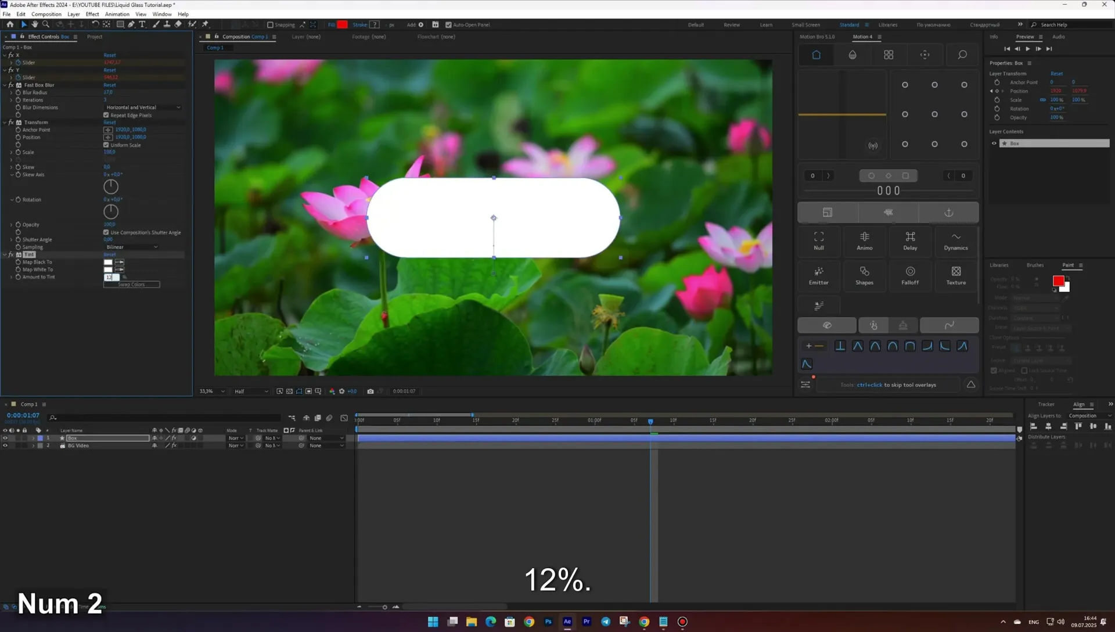This screenshot has width=1115, height=632.
Task: Select the Zoom tool in toolbar
Action: click(46, 24)
